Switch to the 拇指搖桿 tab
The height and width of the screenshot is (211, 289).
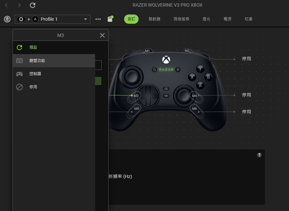click(x=181, y=19)
